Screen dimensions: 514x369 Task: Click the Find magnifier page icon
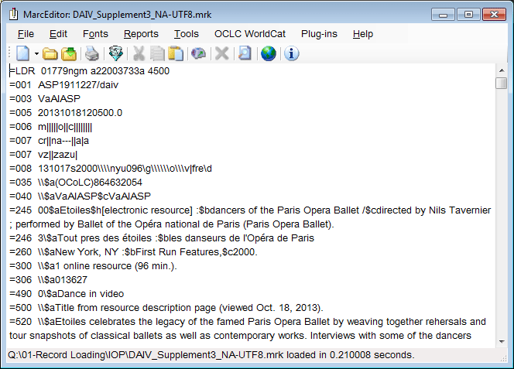point(245,53)
